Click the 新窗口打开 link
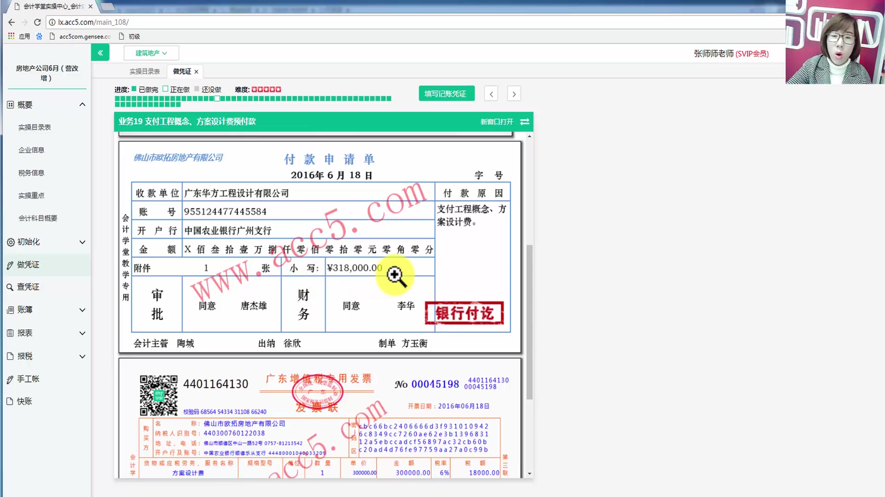The width and height of the screenshot is (885, 497). tap(496, 121)
